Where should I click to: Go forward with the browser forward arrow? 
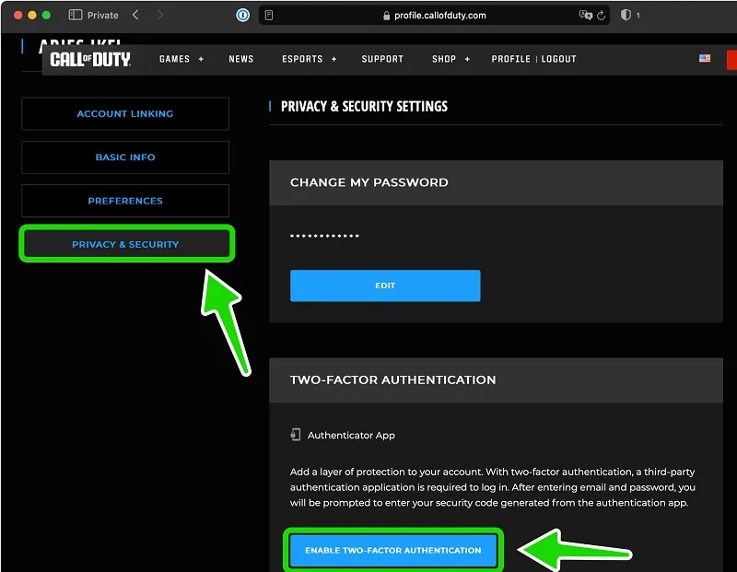(x=160, y=15)
